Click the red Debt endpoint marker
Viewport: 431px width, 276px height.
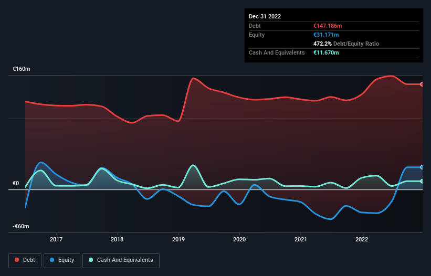pyautogui.click(x=422, y=84)
